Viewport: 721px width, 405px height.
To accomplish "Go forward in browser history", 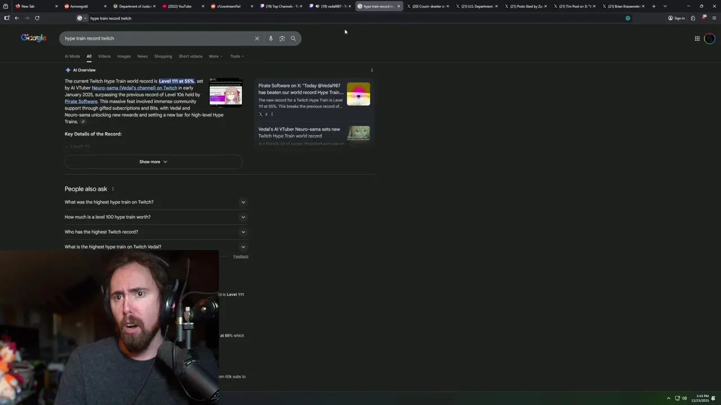I will 27,18.
